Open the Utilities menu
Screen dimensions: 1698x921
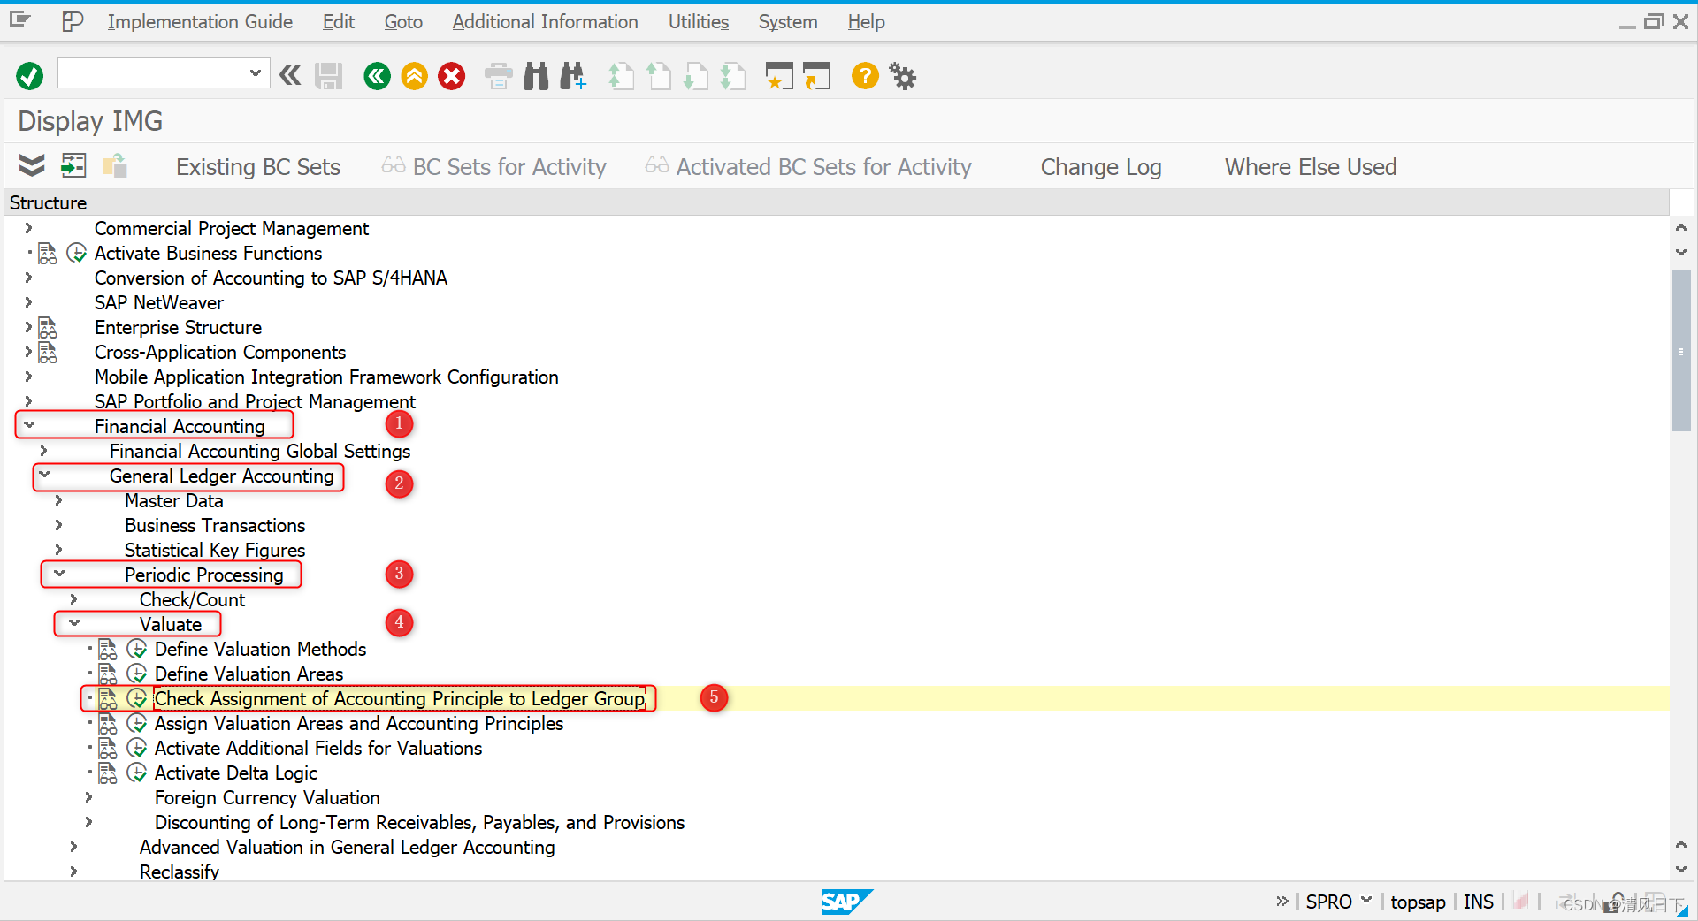tap(699, 22)
